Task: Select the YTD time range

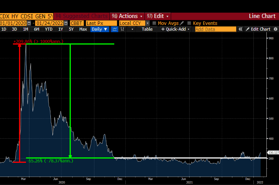Action: click(x=49, y=29)
